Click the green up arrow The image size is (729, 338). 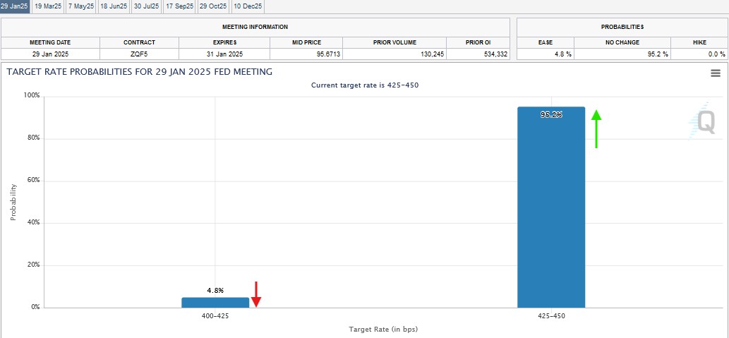[596, 128]
